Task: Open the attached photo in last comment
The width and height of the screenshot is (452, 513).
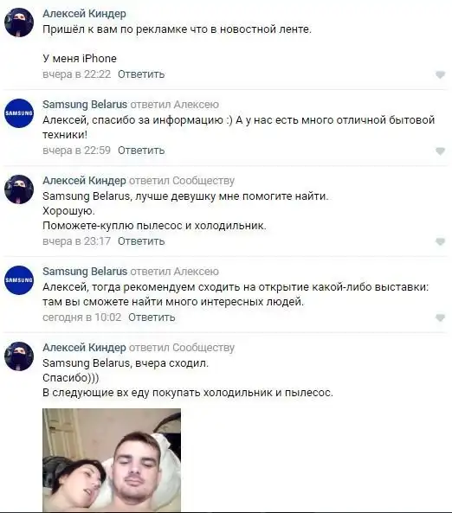Action: [112, 459]
